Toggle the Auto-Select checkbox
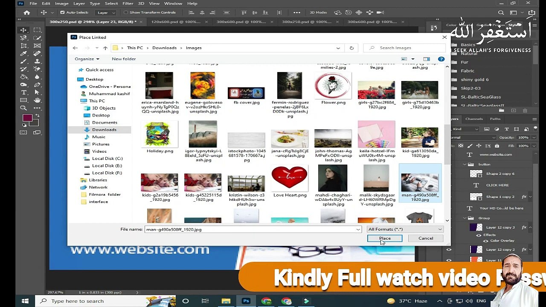Viewport: 546px width, 307px height. pos(62,12)
